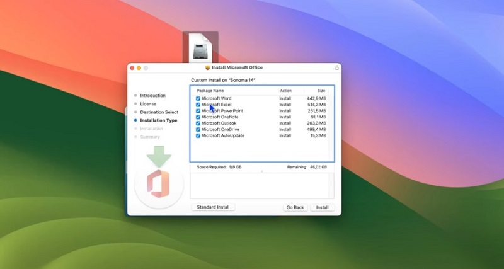Go to the Introduction step

pyautogui.click(x=152, y=96)
